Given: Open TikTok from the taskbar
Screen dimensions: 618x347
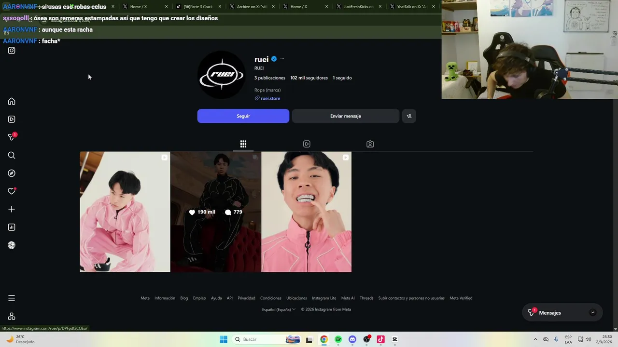Looking at the screenshot, I should (380, 339).
